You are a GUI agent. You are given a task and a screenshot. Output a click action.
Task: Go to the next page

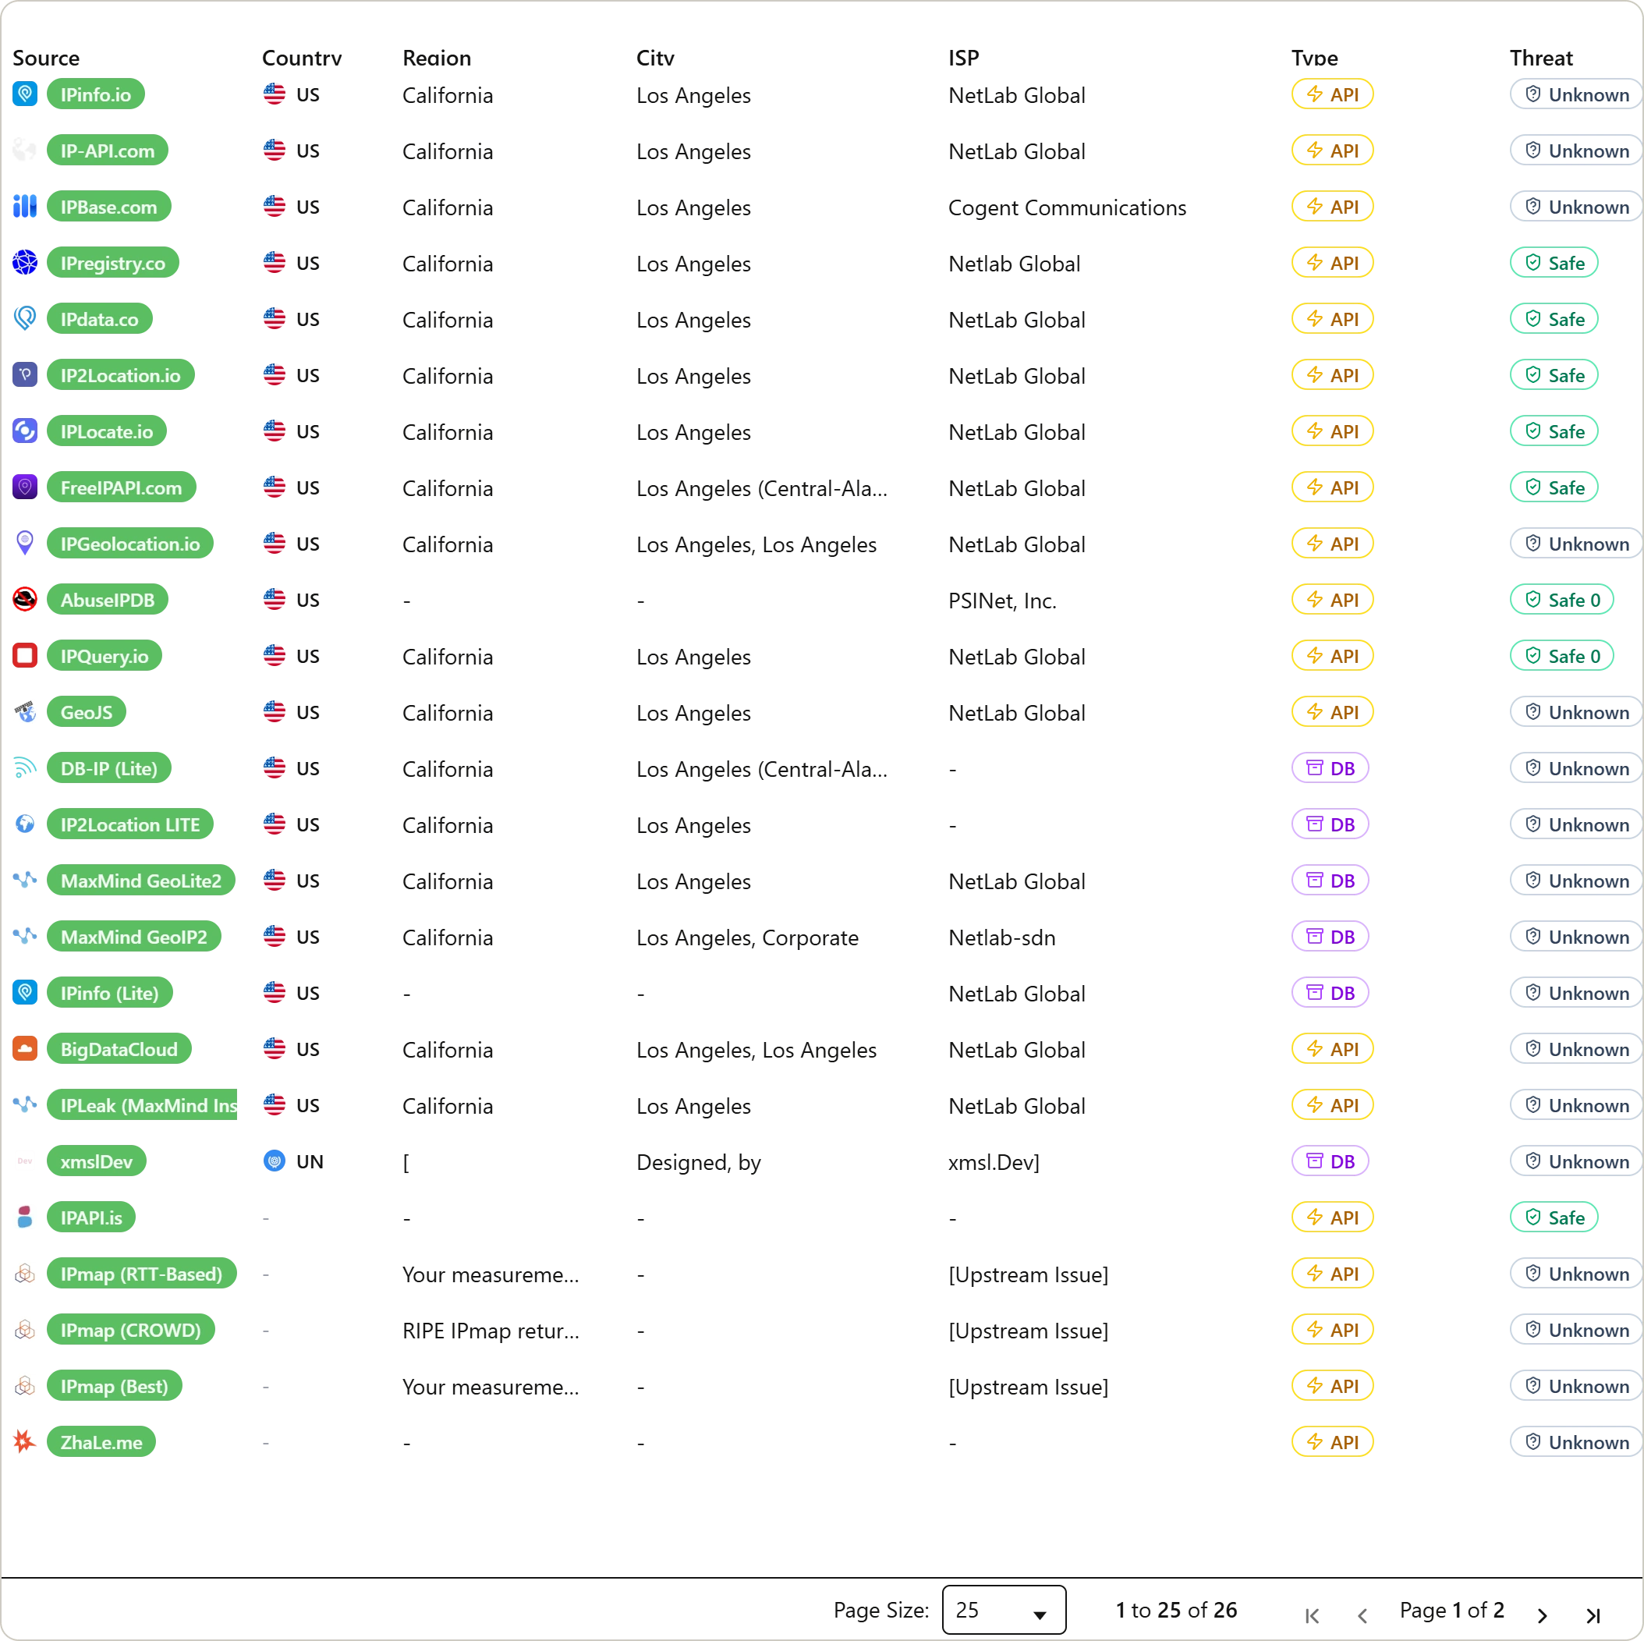pyautogui.click(x=1542, y=1614)
